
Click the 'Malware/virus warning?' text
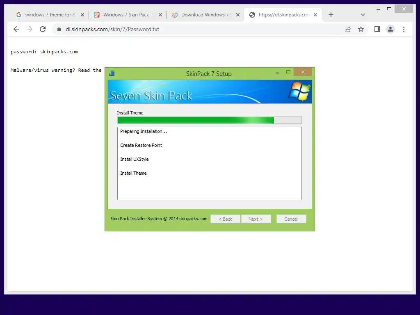click(43, 70)
